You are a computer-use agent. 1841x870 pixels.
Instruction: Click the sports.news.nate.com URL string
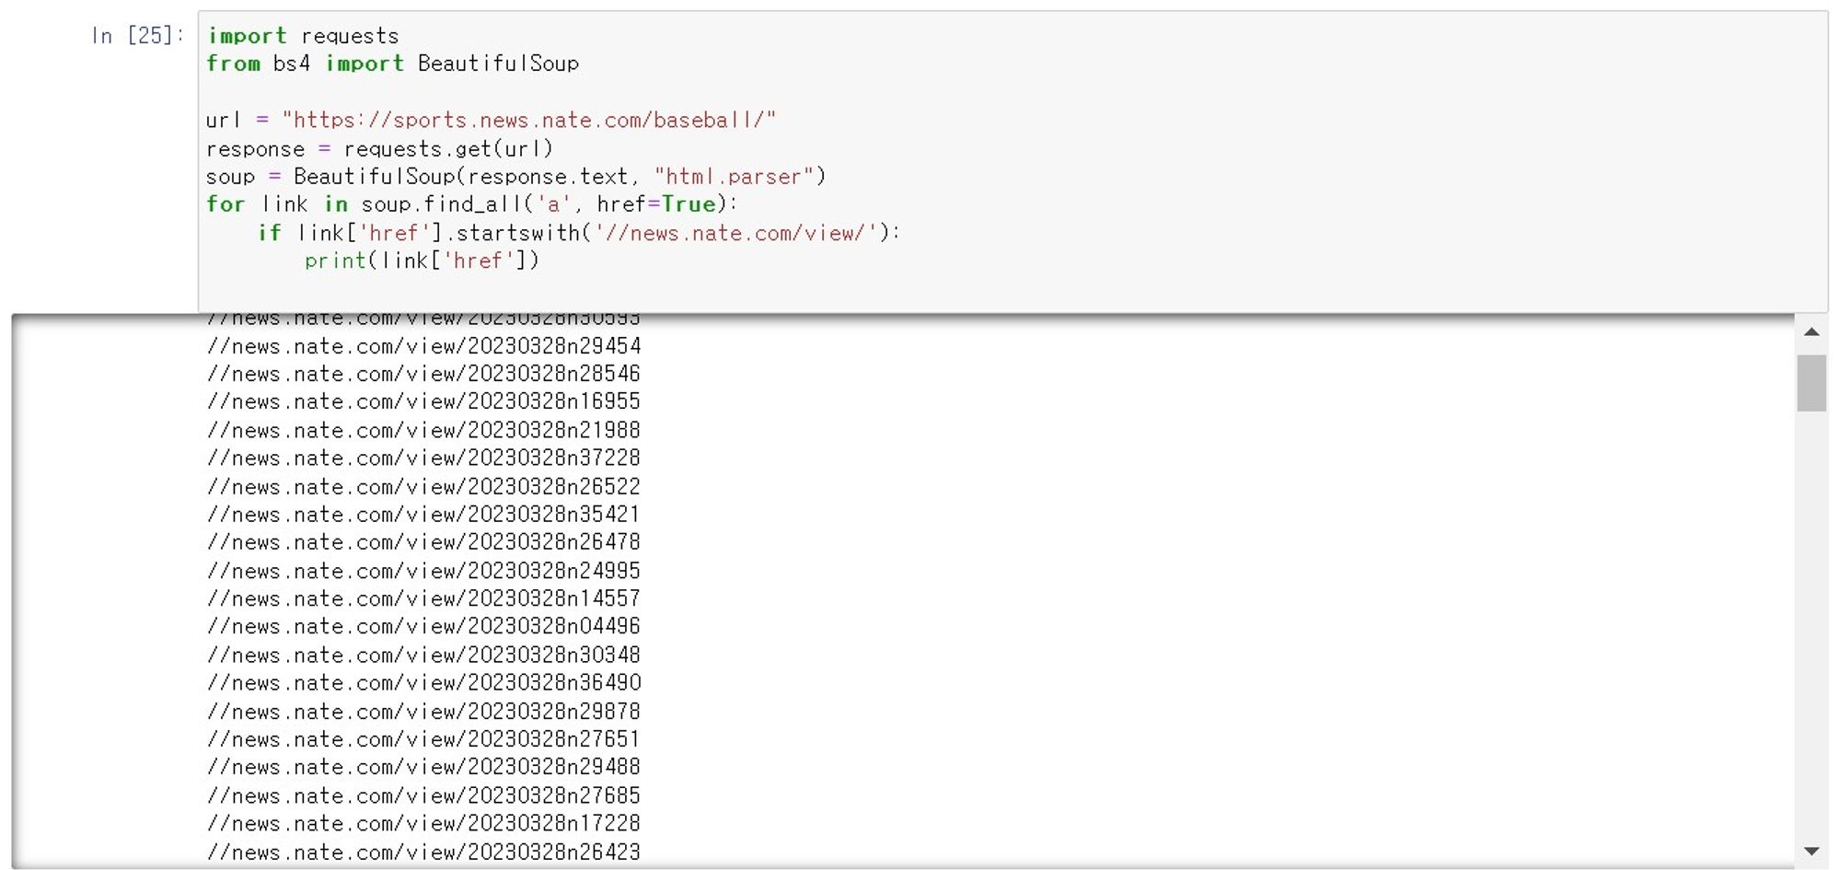[x=529, y=121]
